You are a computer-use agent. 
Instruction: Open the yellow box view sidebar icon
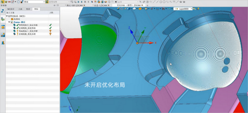point(3,27)
